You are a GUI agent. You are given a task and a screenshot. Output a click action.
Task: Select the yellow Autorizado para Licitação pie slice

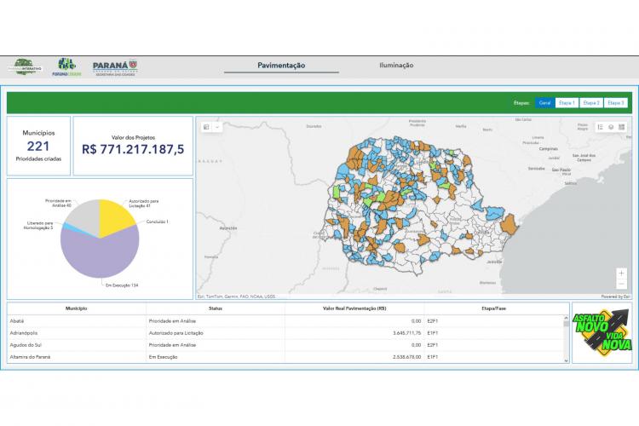[115, 217]
